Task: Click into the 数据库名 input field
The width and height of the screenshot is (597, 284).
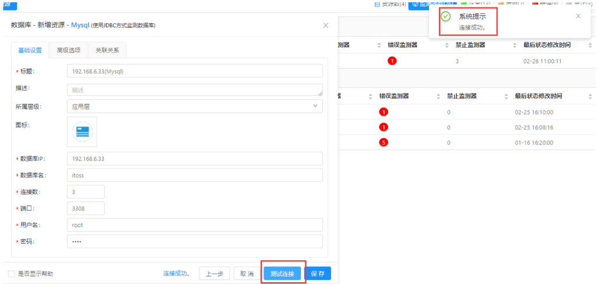Action: (x=195, y=175)
